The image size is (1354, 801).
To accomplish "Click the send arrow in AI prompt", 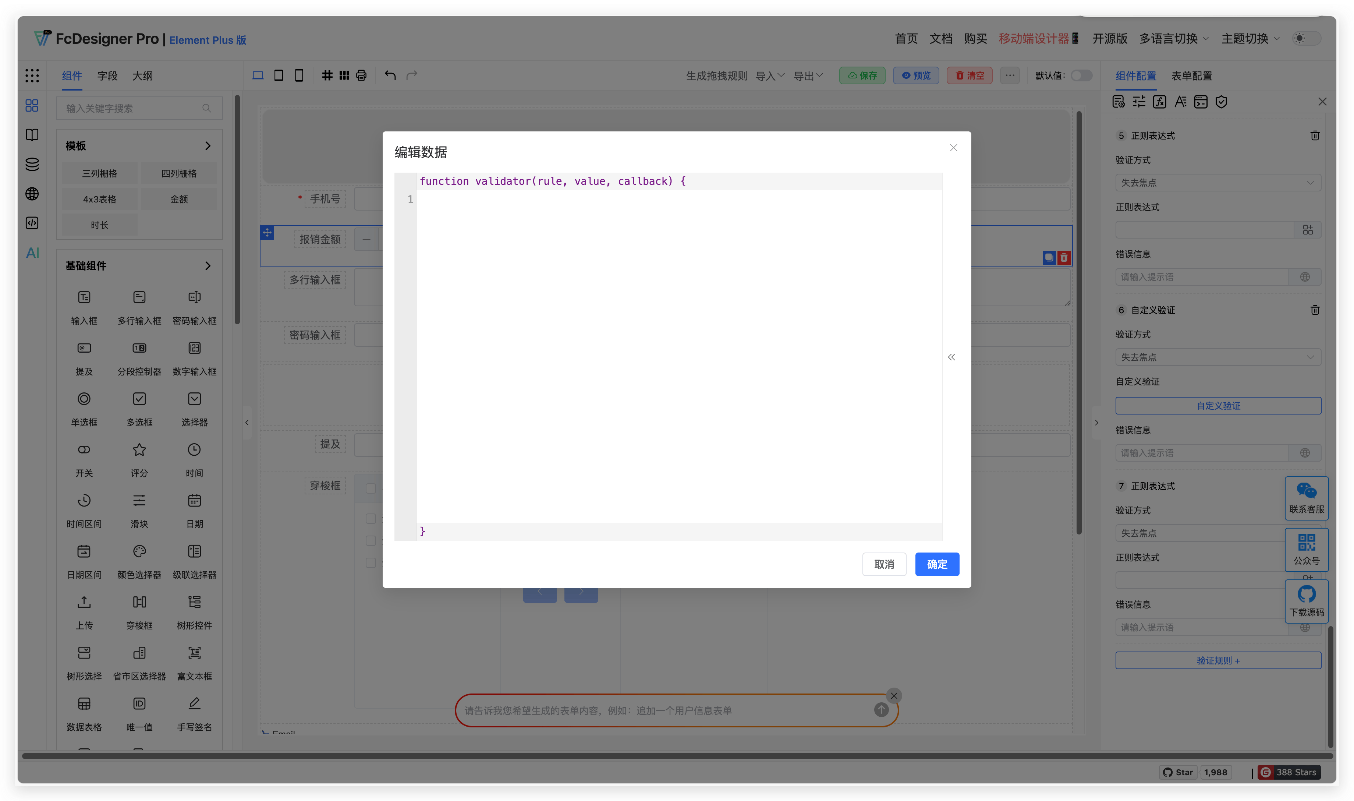I will click(881, 710).
